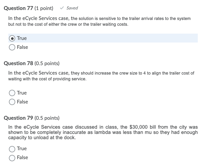Viewport: 213px width, 167px height.
Task: Click the empty False radio circle under Question 79
Action: (x=12, y=158)
